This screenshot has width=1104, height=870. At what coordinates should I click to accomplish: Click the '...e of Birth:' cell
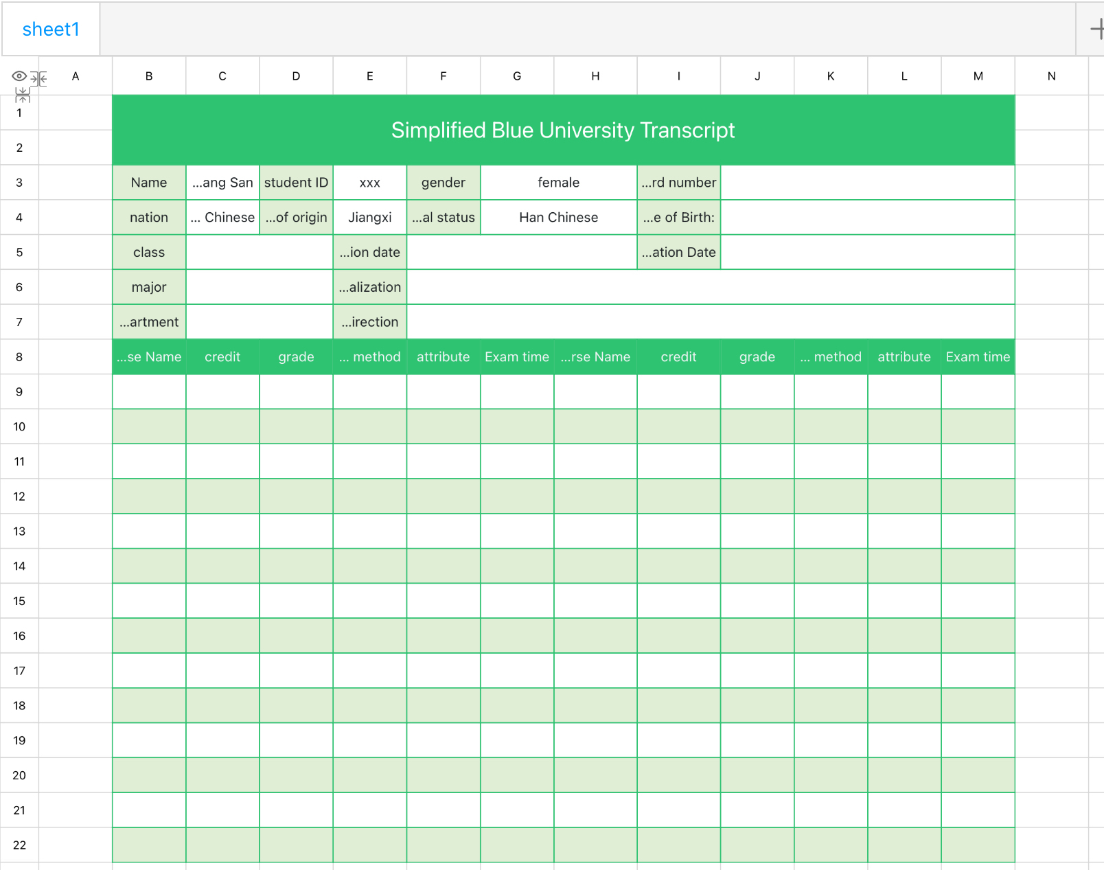tap(679, 218)
